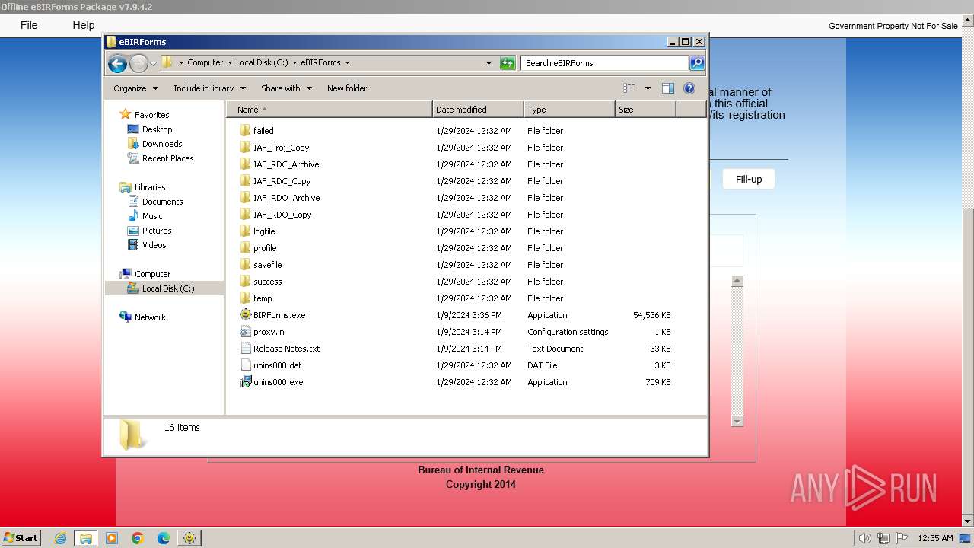Select Network in navigation pane
The height and width of the screenshot is (548, 974).
pyautogui.click(x=150, y=317)
